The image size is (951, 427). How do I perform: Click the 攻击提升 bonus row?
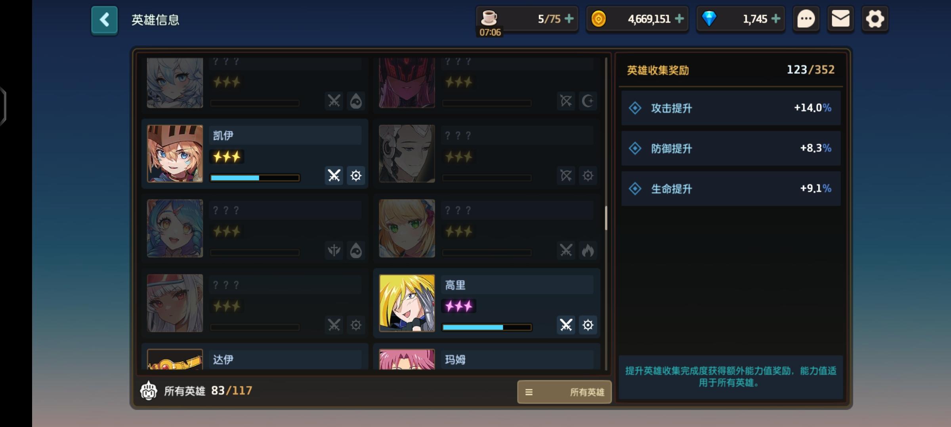click(x=731, y=108)
